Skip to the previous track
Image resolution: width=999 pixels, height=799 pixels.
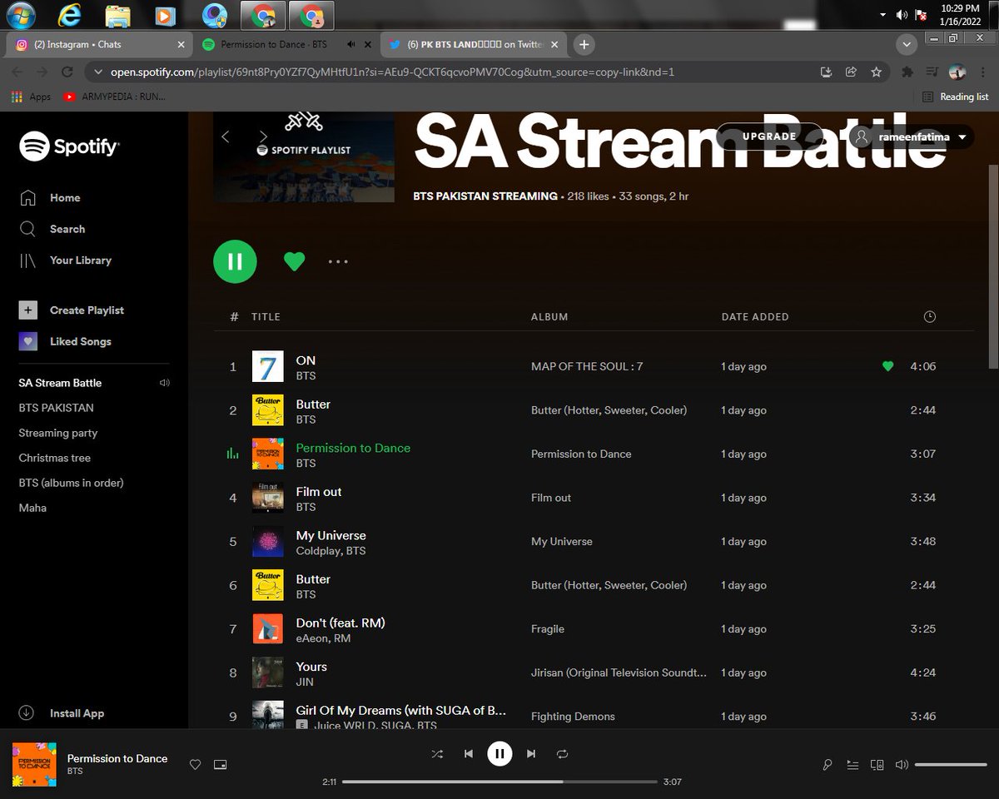tap(469, 754)
